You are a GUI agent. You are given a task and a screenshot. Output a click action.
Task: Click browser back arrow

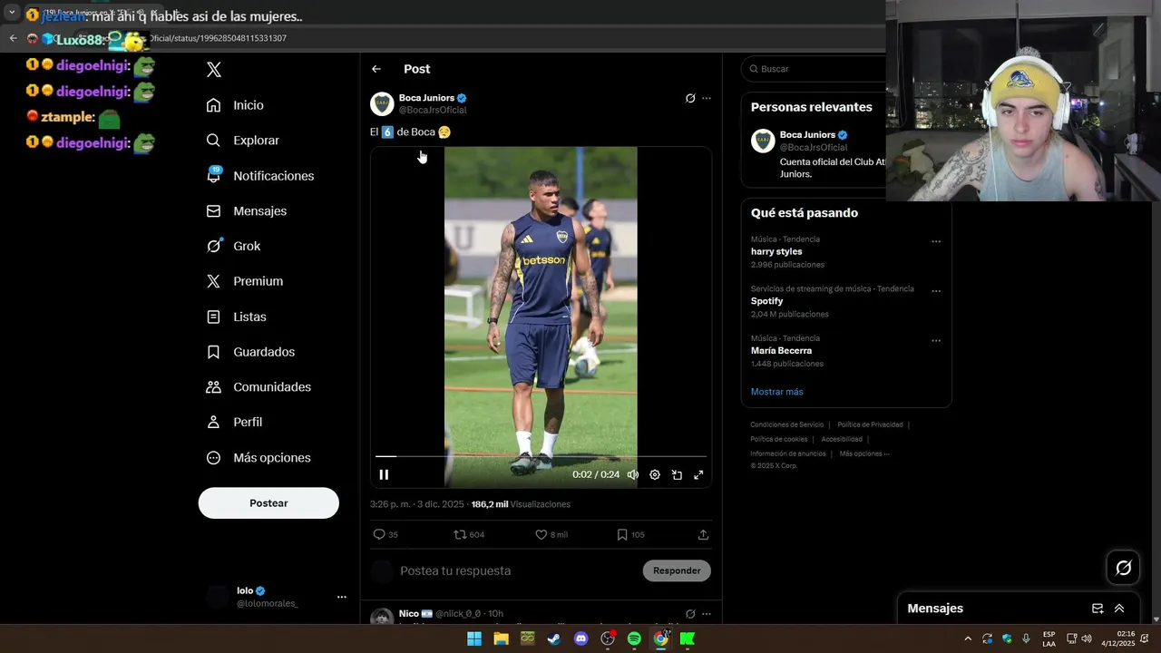click(13, 38)
